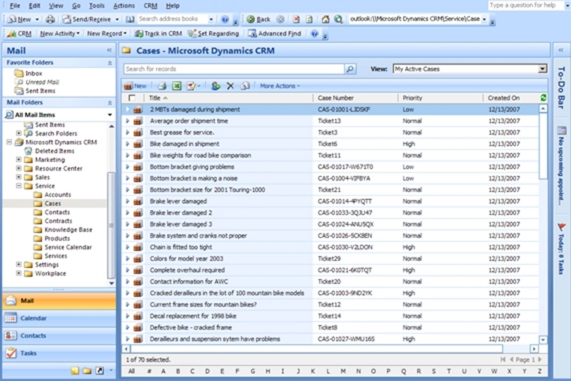Open the Tools menu
The width and height of the screenshot is (571, 381).
pyautogui.click(x=97, y=6)
